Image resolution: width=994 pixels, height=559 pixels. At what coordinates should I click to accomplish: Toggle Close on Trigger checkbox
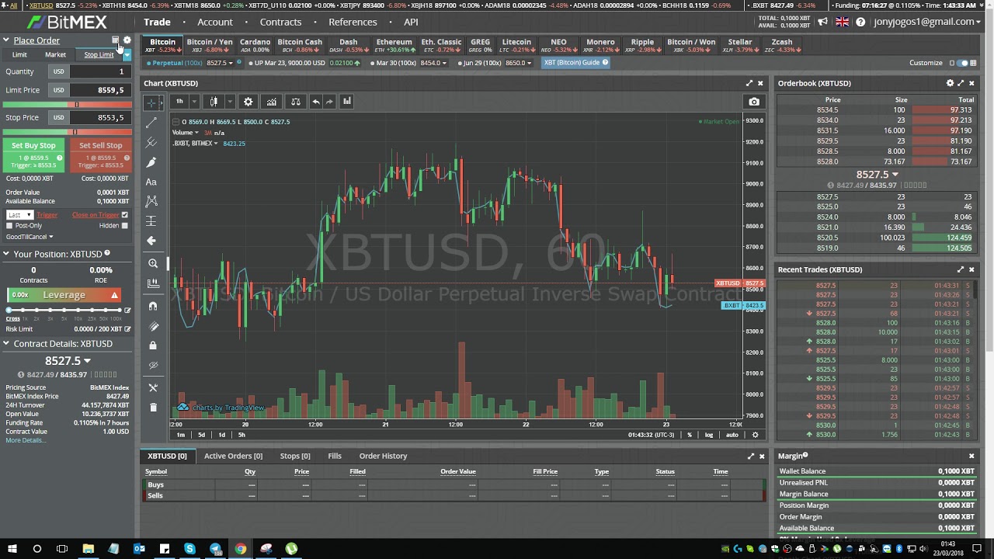pos(124,215)
